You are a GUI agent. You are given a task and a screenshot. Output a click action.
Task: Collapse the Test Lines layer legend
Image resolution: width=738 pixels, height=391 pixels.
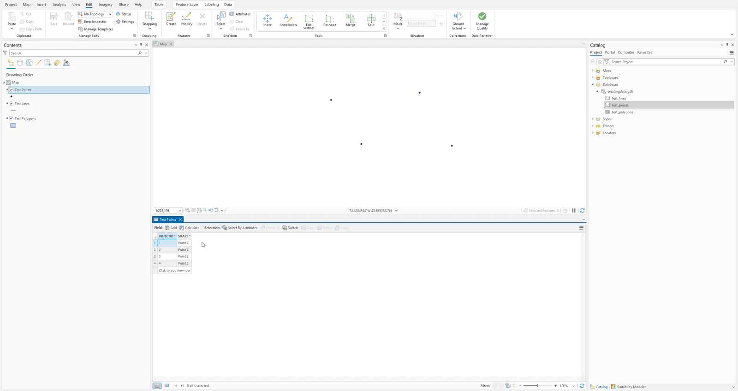pos(7,104)
